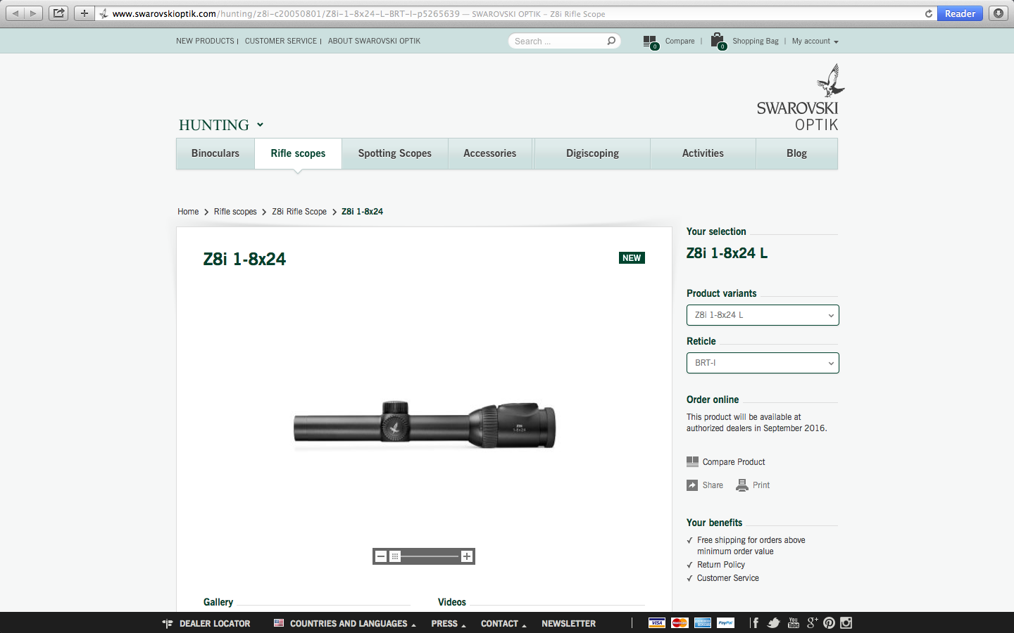1014x633 pixels.
Task: Go to Z8i Rifle Scope breadcrumb
Action: (x=299, y=212)
